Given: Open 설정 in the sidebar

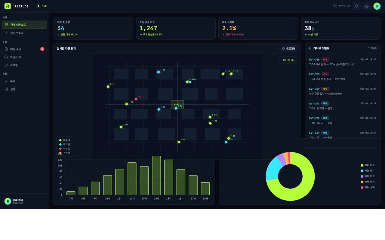Looking at the screenshot, I should [24, 89].
